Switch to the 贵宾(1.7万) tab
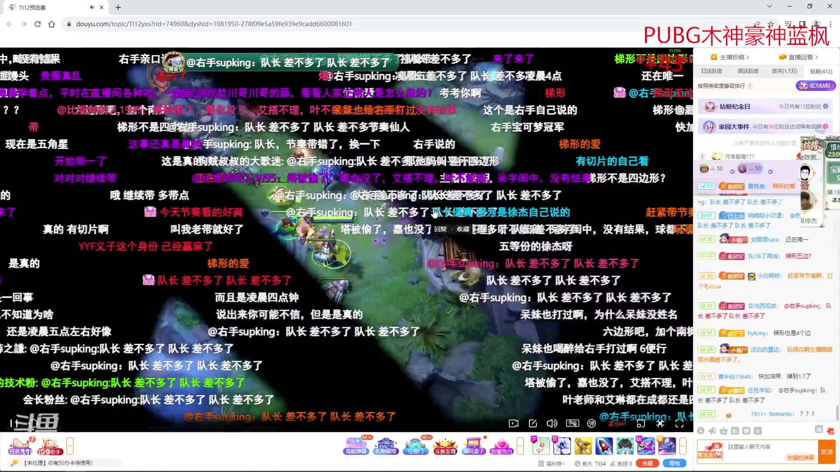 click(784, 71)
